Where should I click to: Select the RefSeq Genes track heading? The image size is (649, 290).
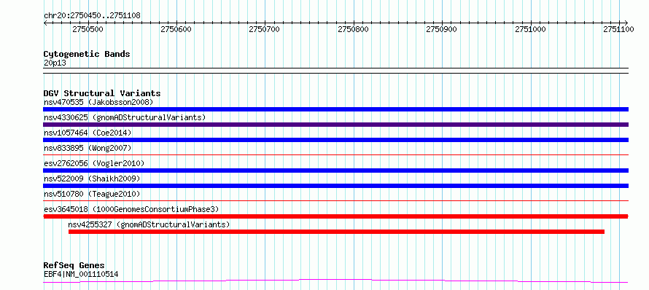[x=74, y=266]
